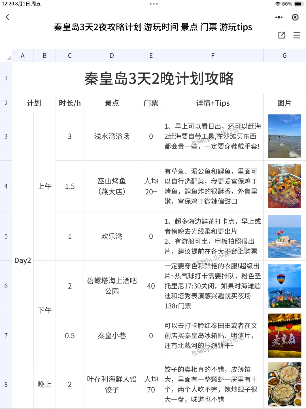Select the 下午 cell
306x409 pixels.
coord(44,310)
